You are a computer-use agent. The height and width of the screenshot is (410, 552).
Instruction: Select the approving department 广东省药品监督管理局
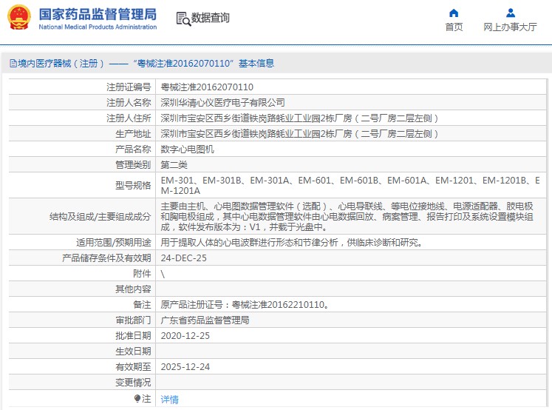[205, 320]
